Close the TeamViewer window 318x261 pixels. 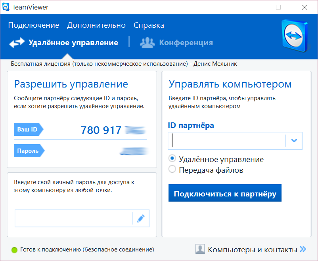[x=305, y=7]
